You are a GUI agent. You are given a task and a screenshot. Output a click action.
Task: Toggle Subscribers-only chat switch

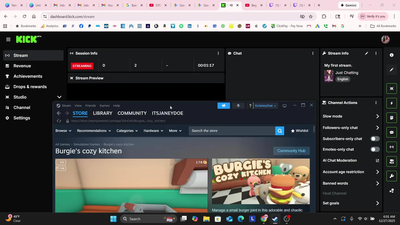click(375, 139)
